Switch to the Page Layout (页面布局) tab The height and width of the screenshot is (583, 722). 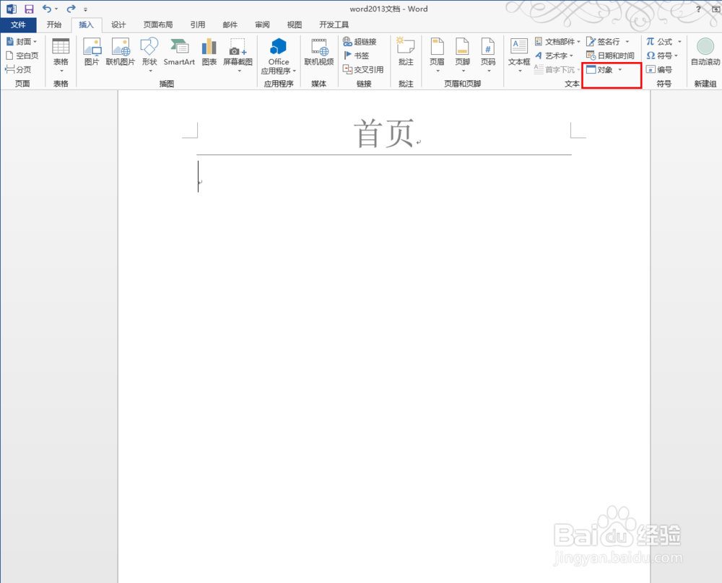tap(158, 25)
